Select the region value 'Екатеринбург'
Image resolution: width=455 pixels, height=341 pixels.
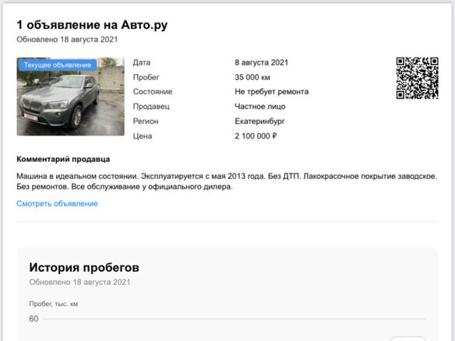259,121
